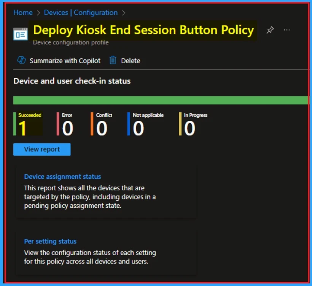This screenshot has height=286, width=312.
Task: Open the Per setting status report
Action: point(50,241)
